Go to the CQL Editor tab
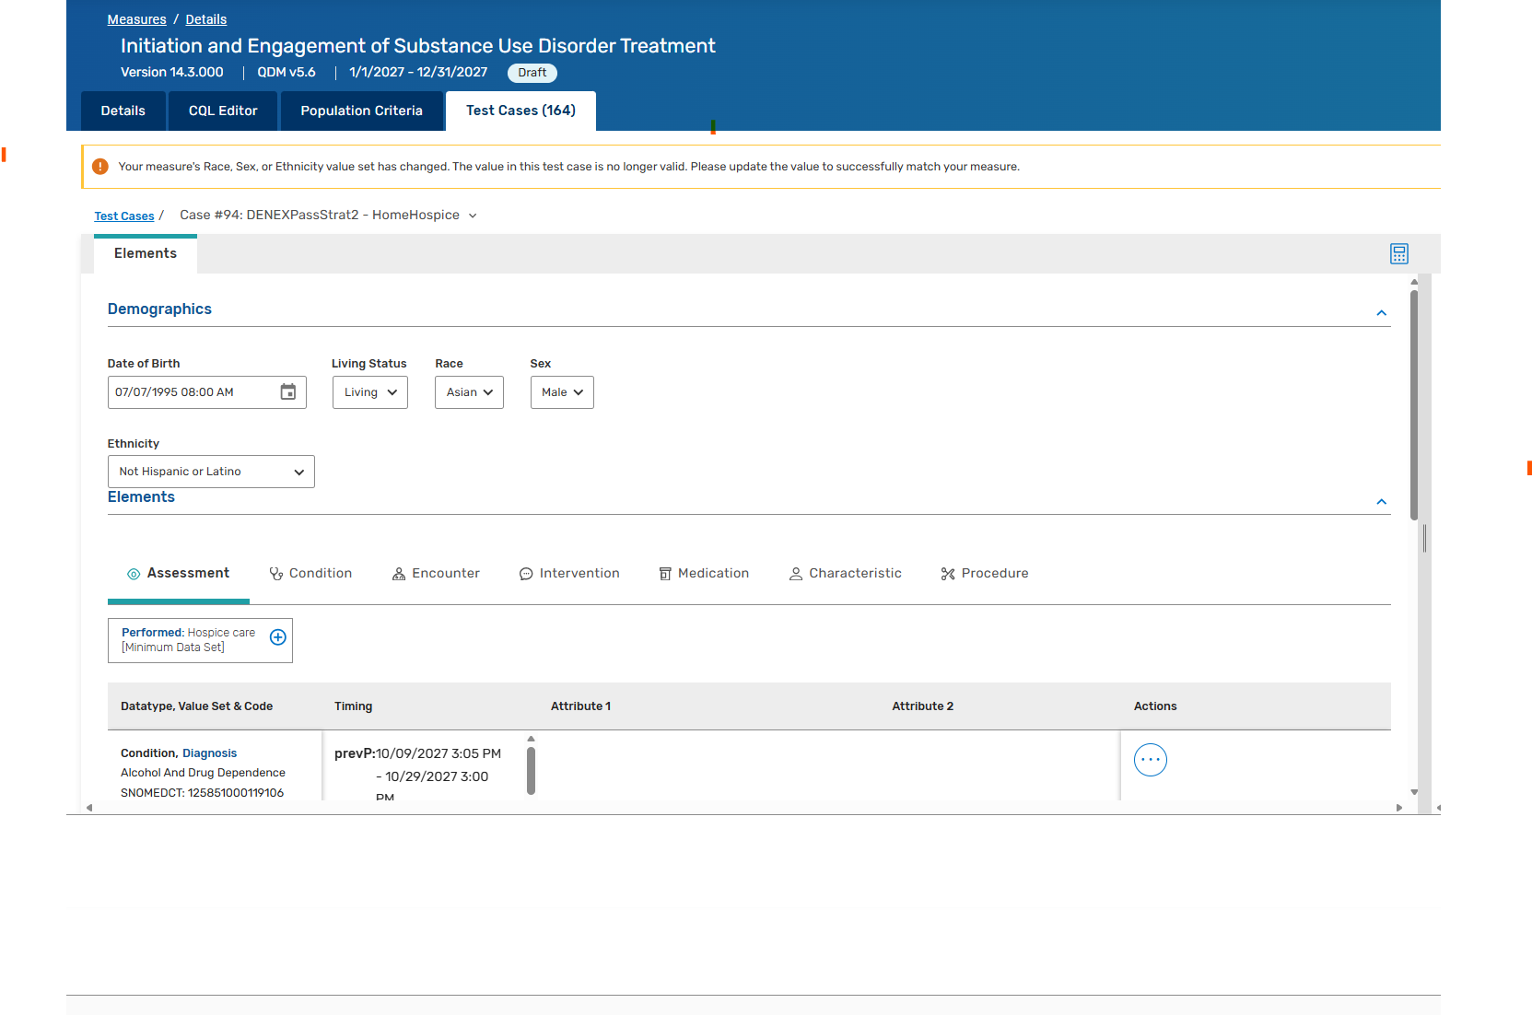 [x=223, y=111]
